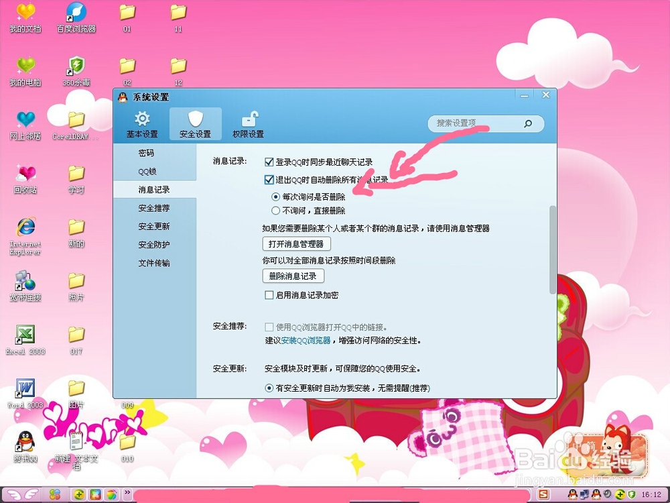Select the folder named 02
The width and height of the screenshot is (670, 503).
(127, 72)
